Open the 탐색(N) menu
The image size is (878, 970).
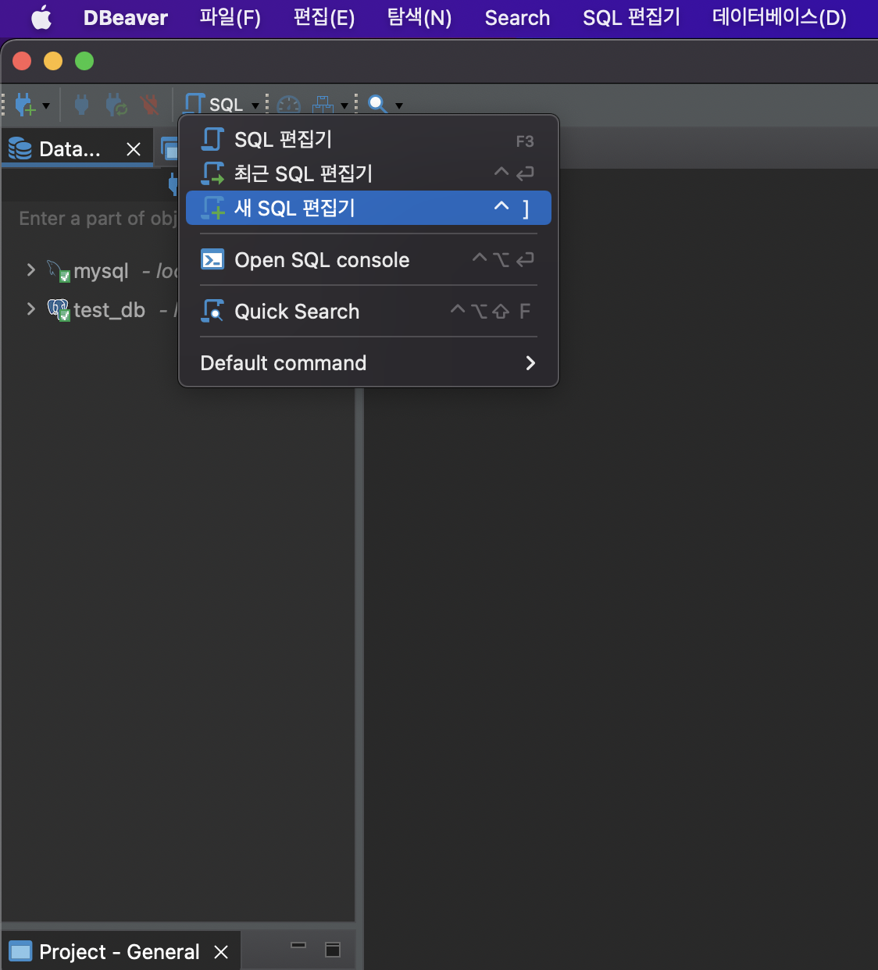pyautogui.click(x=419, y=17)
